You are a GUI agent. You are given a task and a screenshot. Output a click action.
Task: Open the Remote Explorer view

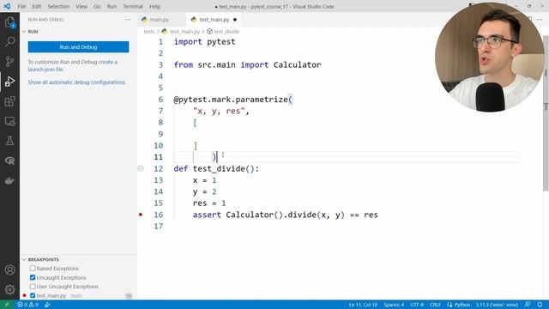[9, 121]
